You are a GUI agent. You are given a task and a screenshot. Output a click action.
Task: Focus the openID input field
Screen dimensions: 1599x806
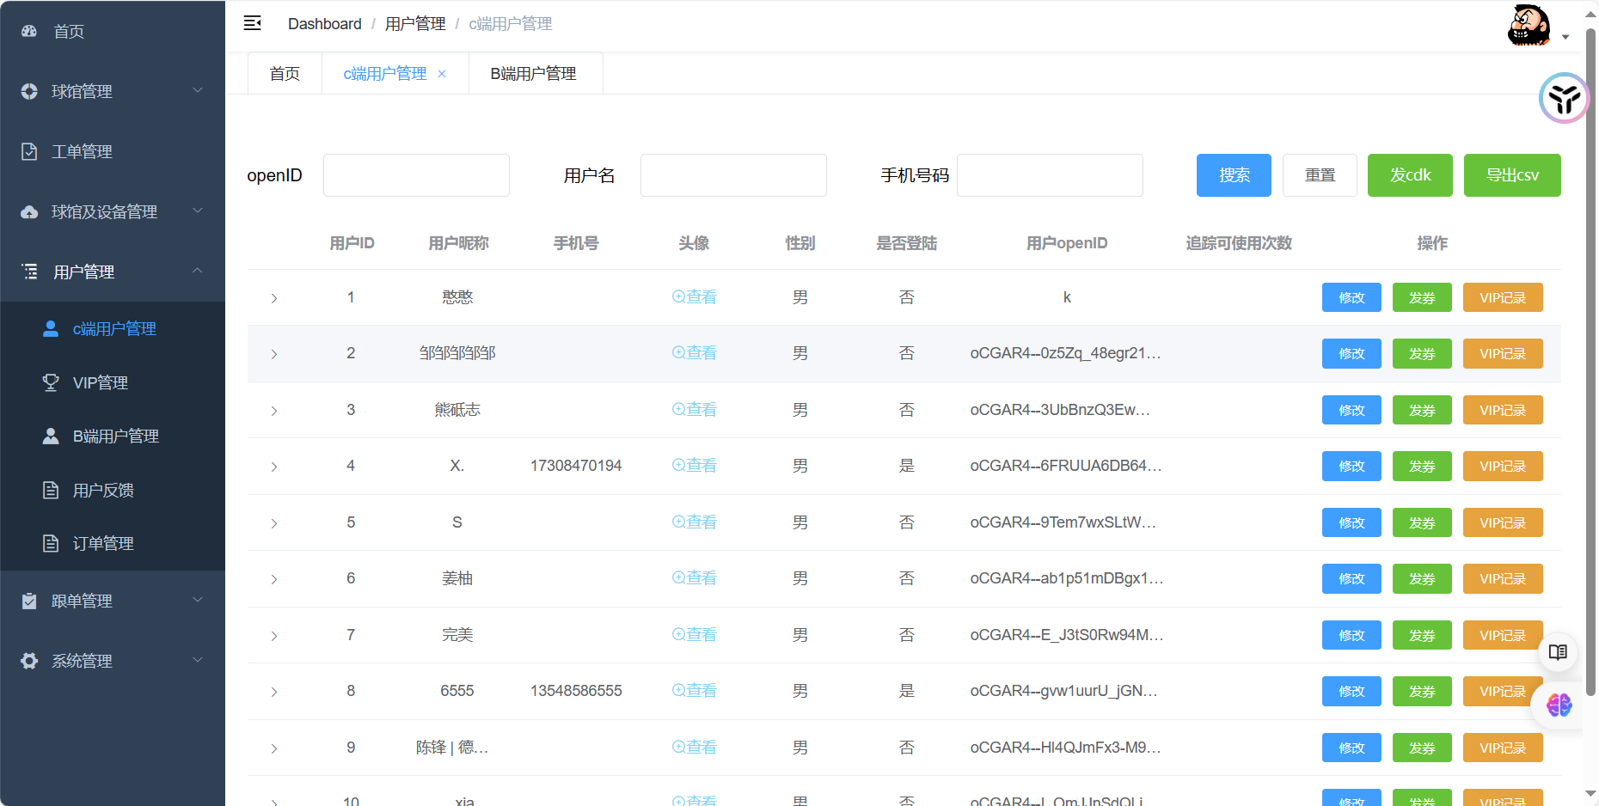416,175
